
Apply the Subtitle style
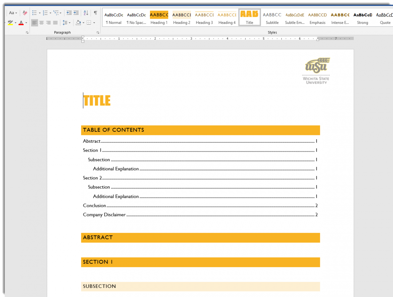272,18
